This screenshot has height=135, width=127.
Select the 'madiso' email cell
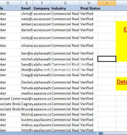(x=27, y=93)
